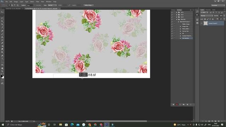This screenshot has height=127, width=226.
Task: Select the Eyedropper tool
Action: tap(2, 28)
